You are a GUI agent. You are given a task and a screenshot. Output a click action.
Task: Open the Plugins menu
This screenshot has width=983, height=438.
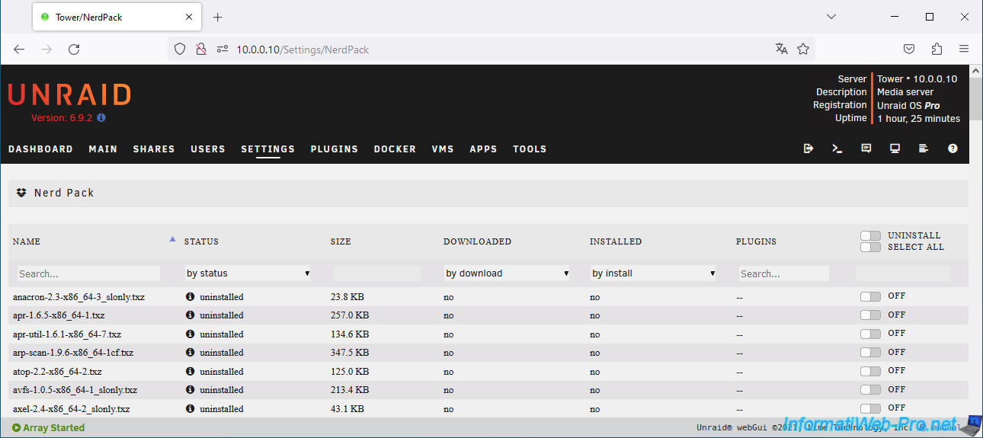335,149
